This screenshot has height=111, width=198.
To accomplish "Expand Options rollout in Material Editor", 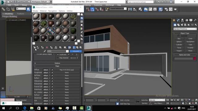I will pos(57,63).
